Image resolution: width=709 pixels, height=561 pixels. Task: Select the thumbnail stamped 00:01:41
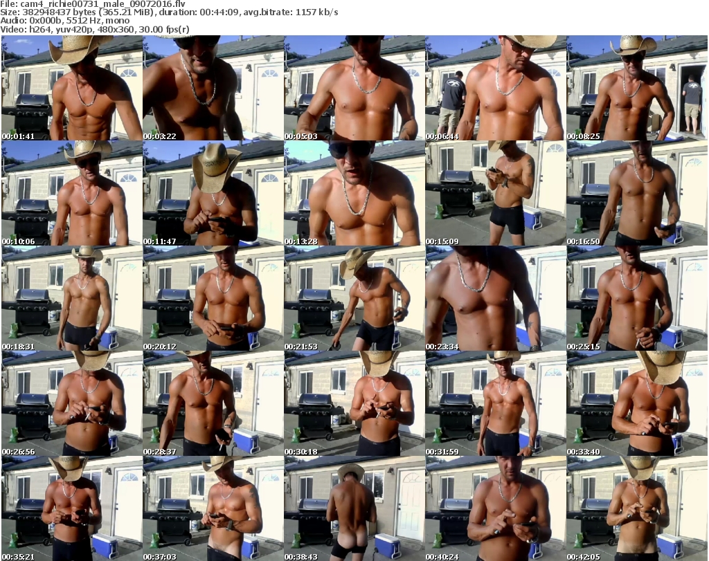tap(72, 88)
